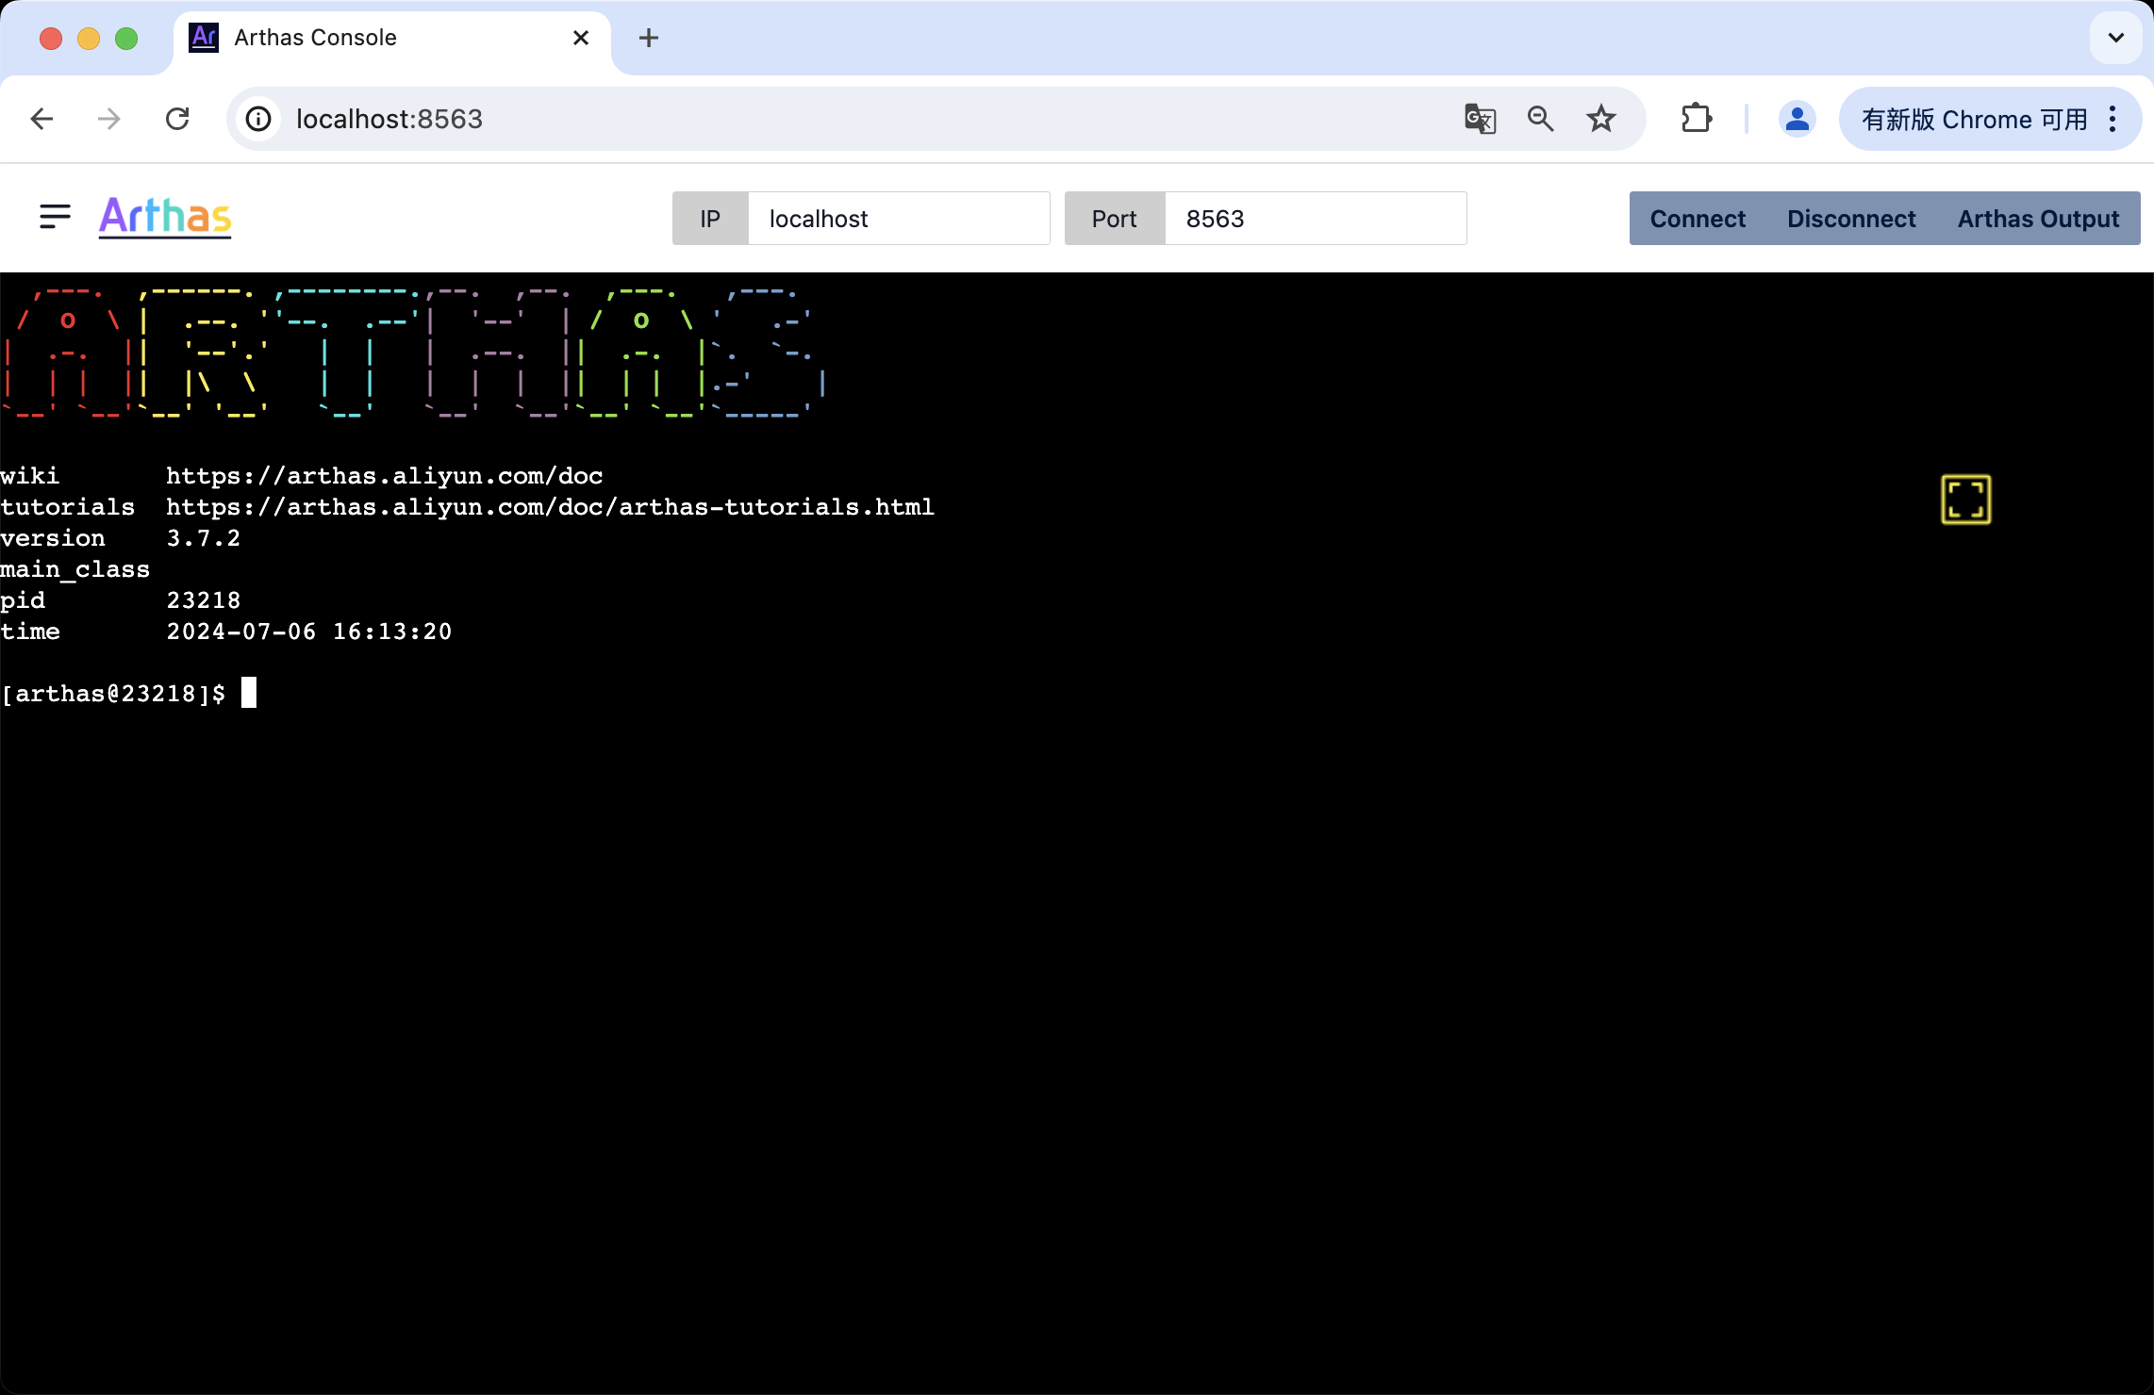This screenshot has height=1395, width=2154.
Task: Click the arthas-tutorials.html URL in terminal
Action: 551,507
